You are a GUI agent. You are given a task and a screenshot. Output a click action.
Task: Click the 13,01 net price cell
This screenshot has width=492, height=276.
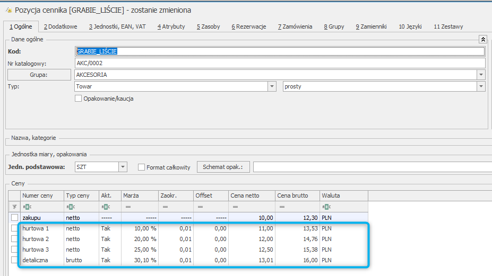(x=252, y=260)
